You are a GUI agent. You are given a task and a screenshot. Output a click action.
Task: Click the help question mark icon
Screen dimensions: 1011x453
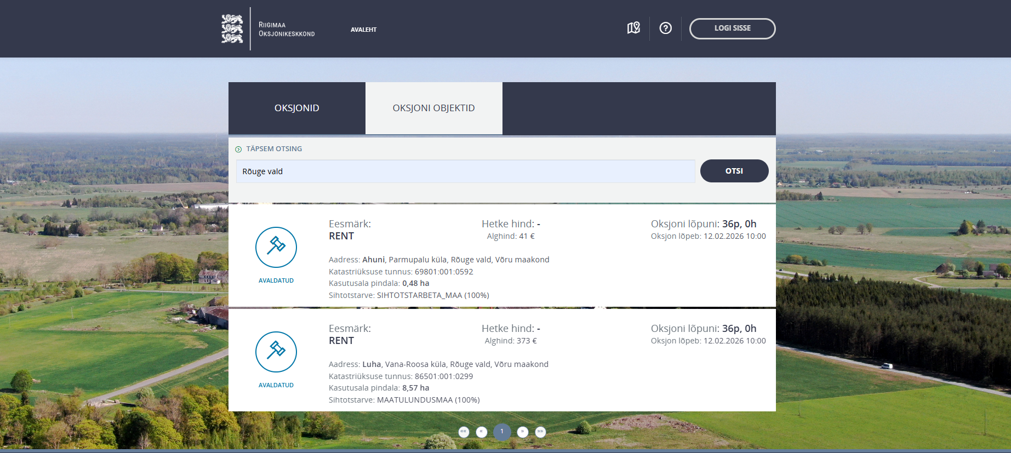tap(665, 28)
